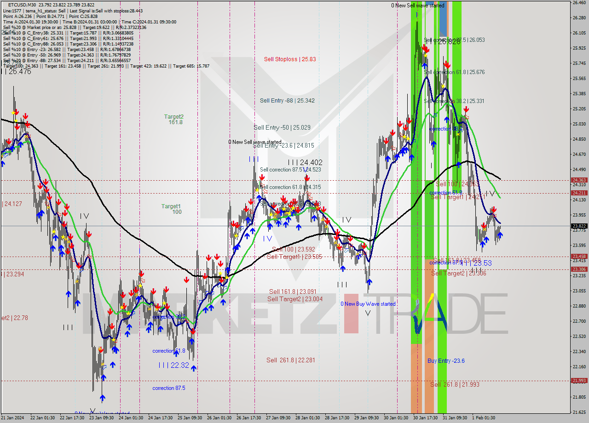Select the 'I I I 24.402' wave label
This screenshot has height=423, width=589.
[x=305, y=163]
